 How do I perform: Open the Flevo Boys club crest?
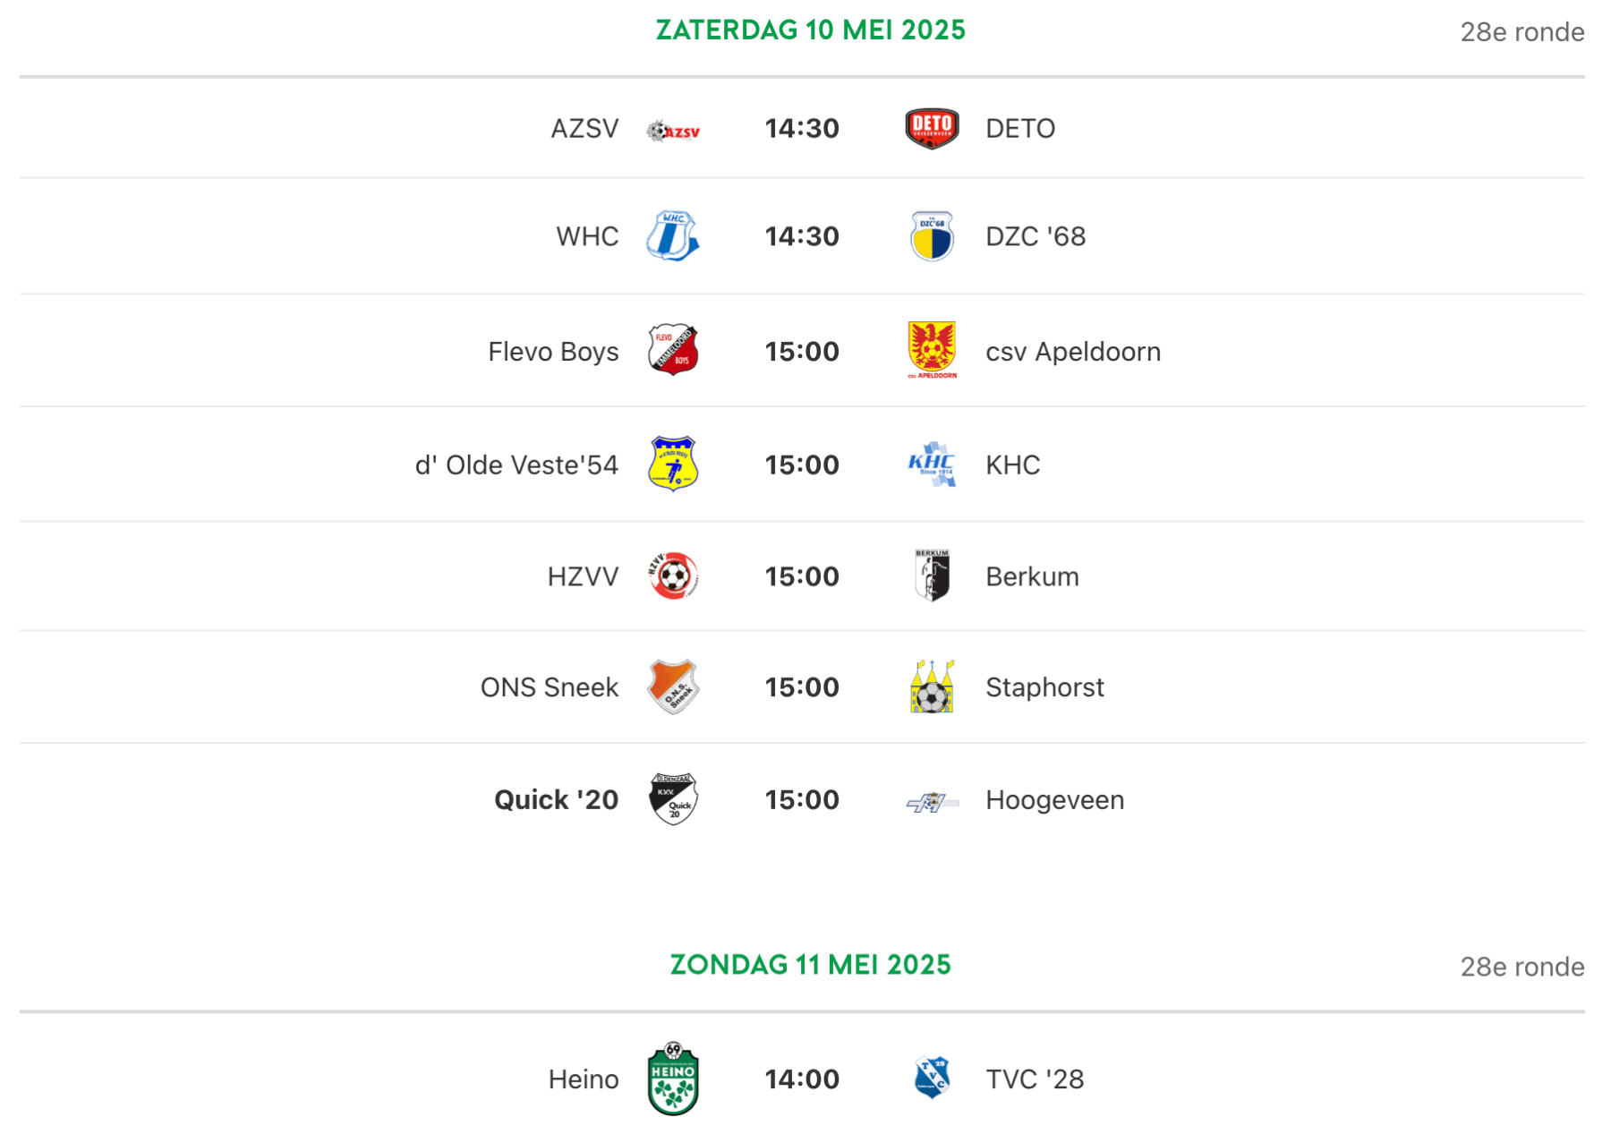click(673, 350)
